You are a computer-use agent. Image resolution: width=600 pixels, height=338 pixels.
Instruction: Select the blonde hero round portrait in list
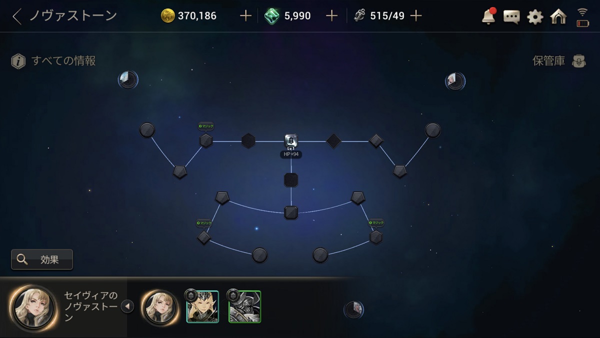(x=160, y=306)
